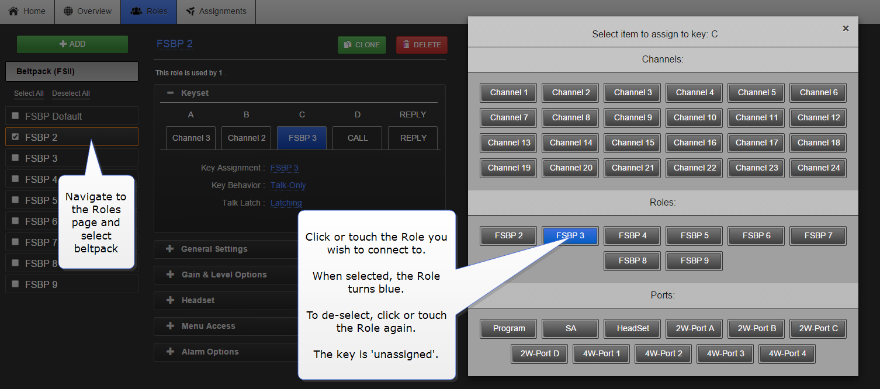Click the Select All link
This screenshot has height=389, width=880.
coord(29,93)
